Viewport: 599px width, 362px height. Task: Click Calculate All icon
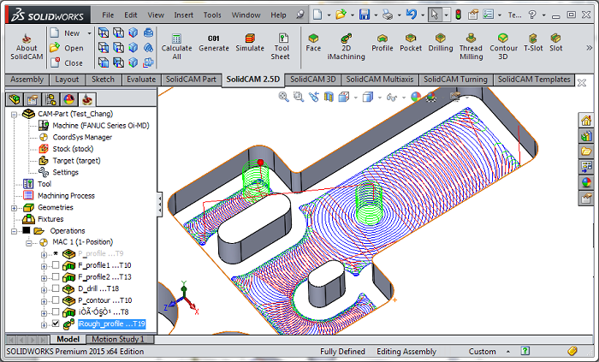176,39
